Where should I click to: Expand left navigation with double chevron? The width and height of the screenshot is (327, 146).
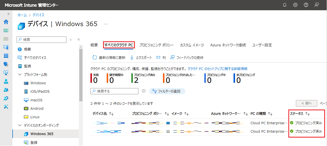pos(8,14)
